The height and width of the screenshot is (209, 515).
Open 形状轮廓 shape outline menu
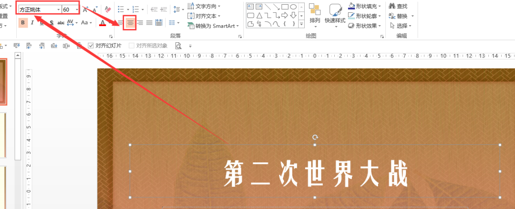(x=365, y=16)
